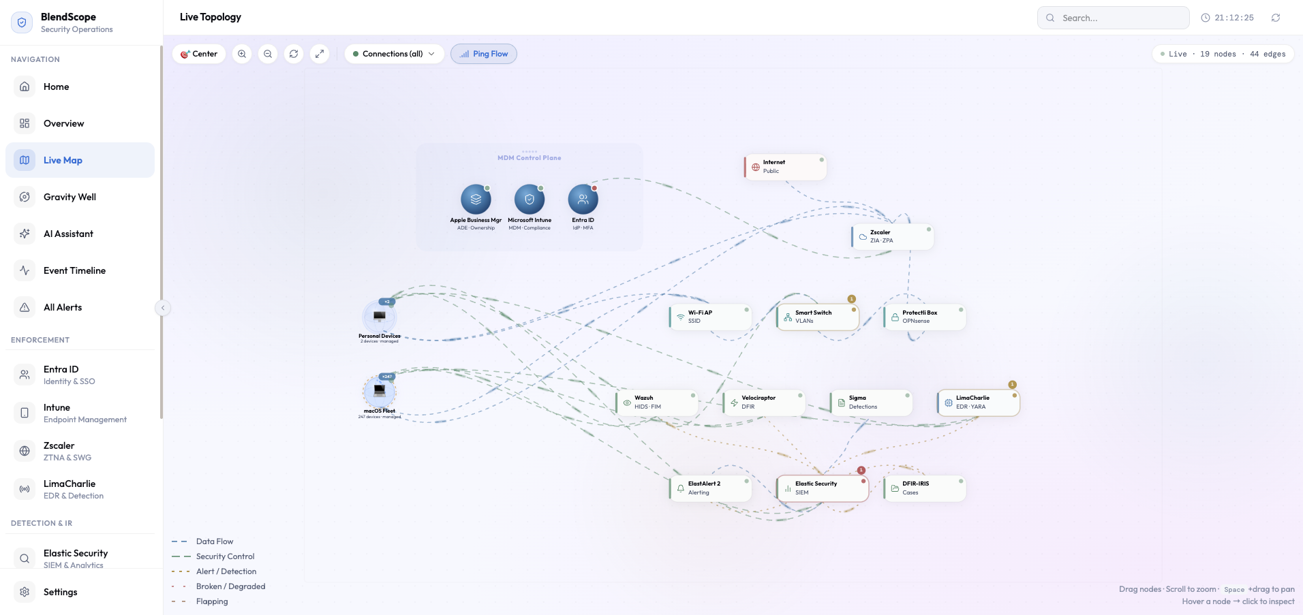Click the Intune endpoint management icon
The image size is (1303, 615).
click(25, 413)
